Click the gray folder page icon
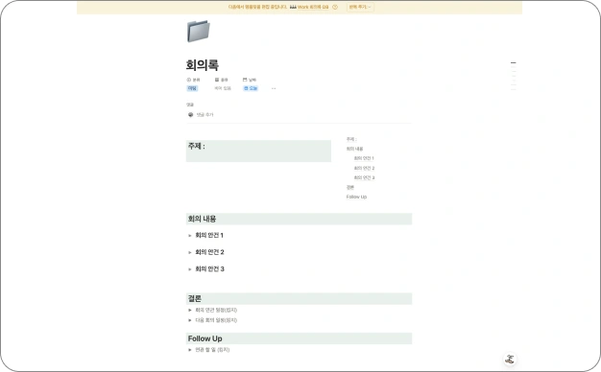This screenshot has width=601, height=372. point(199,31)
